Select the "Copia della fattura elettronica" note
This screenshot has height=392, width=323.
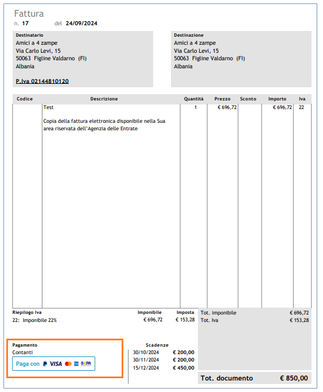104,125
